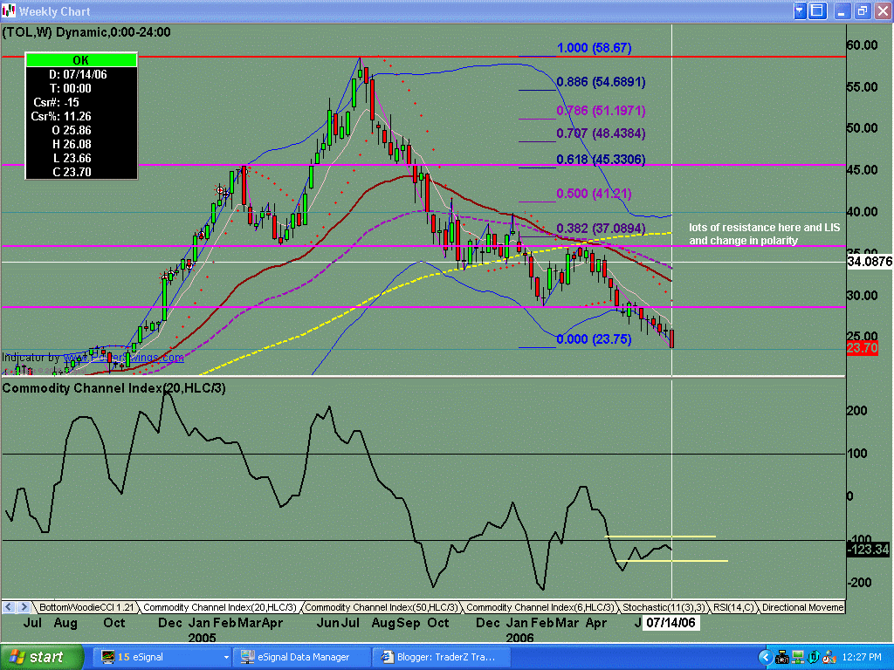Open the 15 eSignal taskbar group
The width and height of the screenshot is (894, 670).
coord(162,657)
